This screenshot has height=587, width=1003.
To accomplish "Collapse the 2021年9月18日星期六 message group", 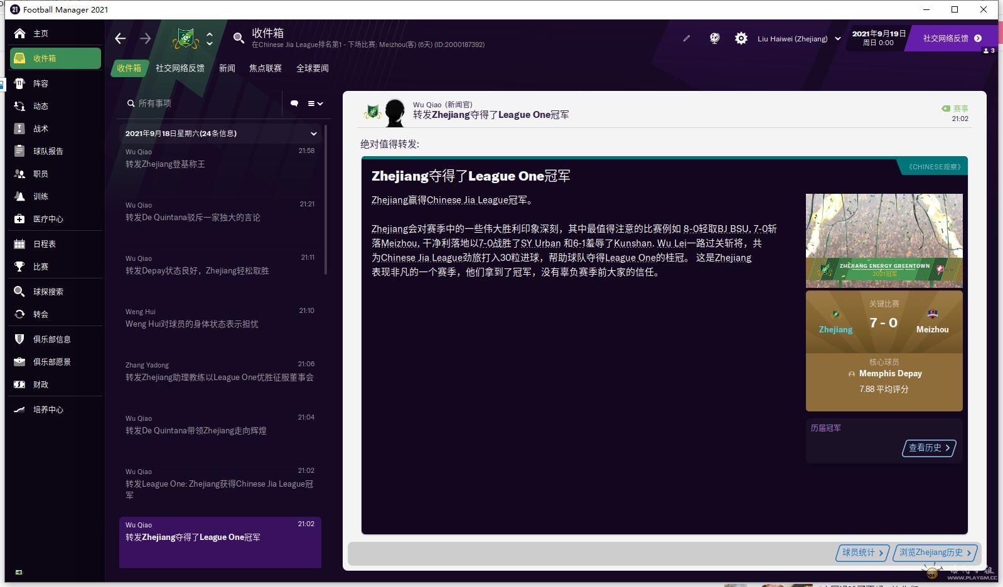I will coord(314,134).
